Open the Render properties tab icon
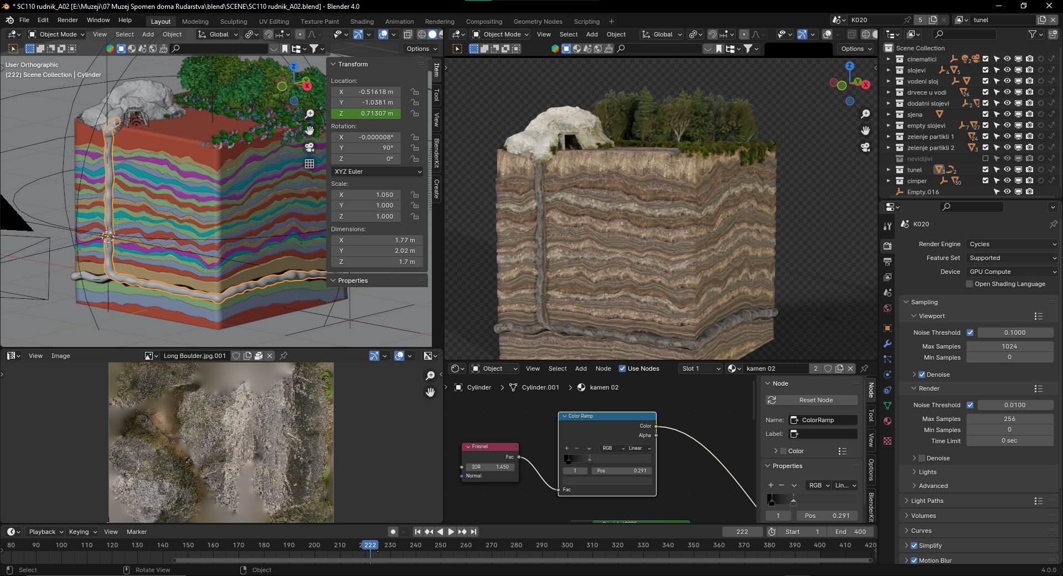 [x=887, y=246]
